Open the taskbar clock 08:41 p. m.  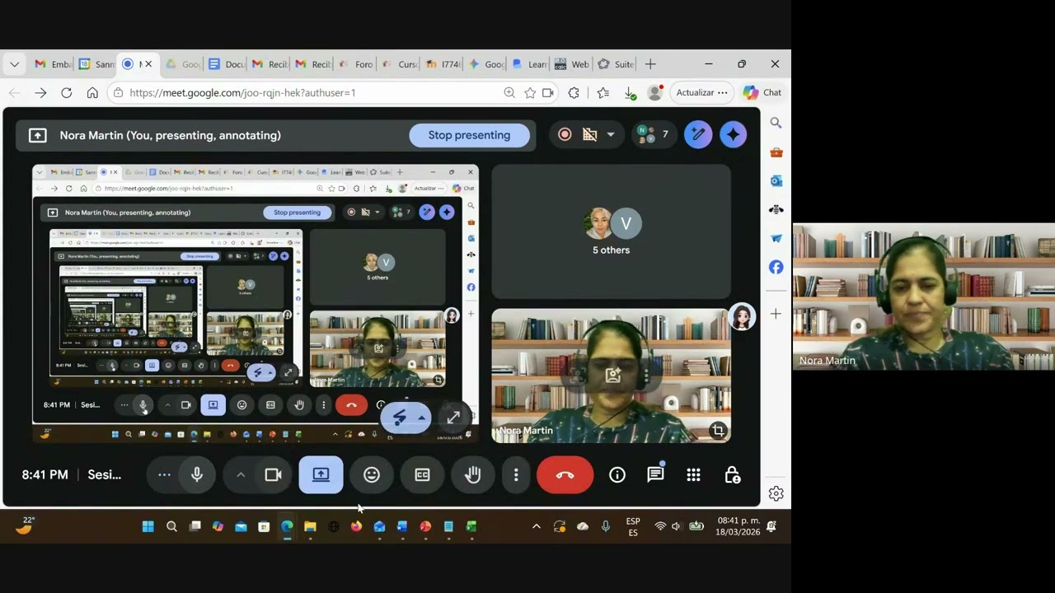pyautogui.click(x=738, y=526)
